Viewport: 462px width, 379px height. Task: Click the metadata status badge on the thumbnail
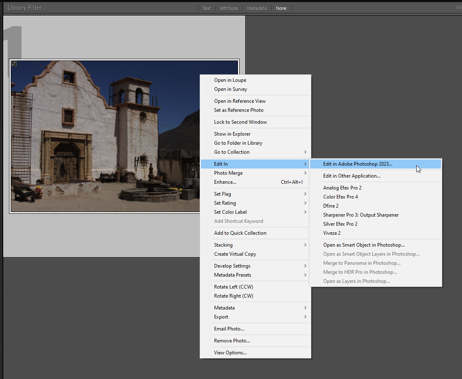coord(14,63)
